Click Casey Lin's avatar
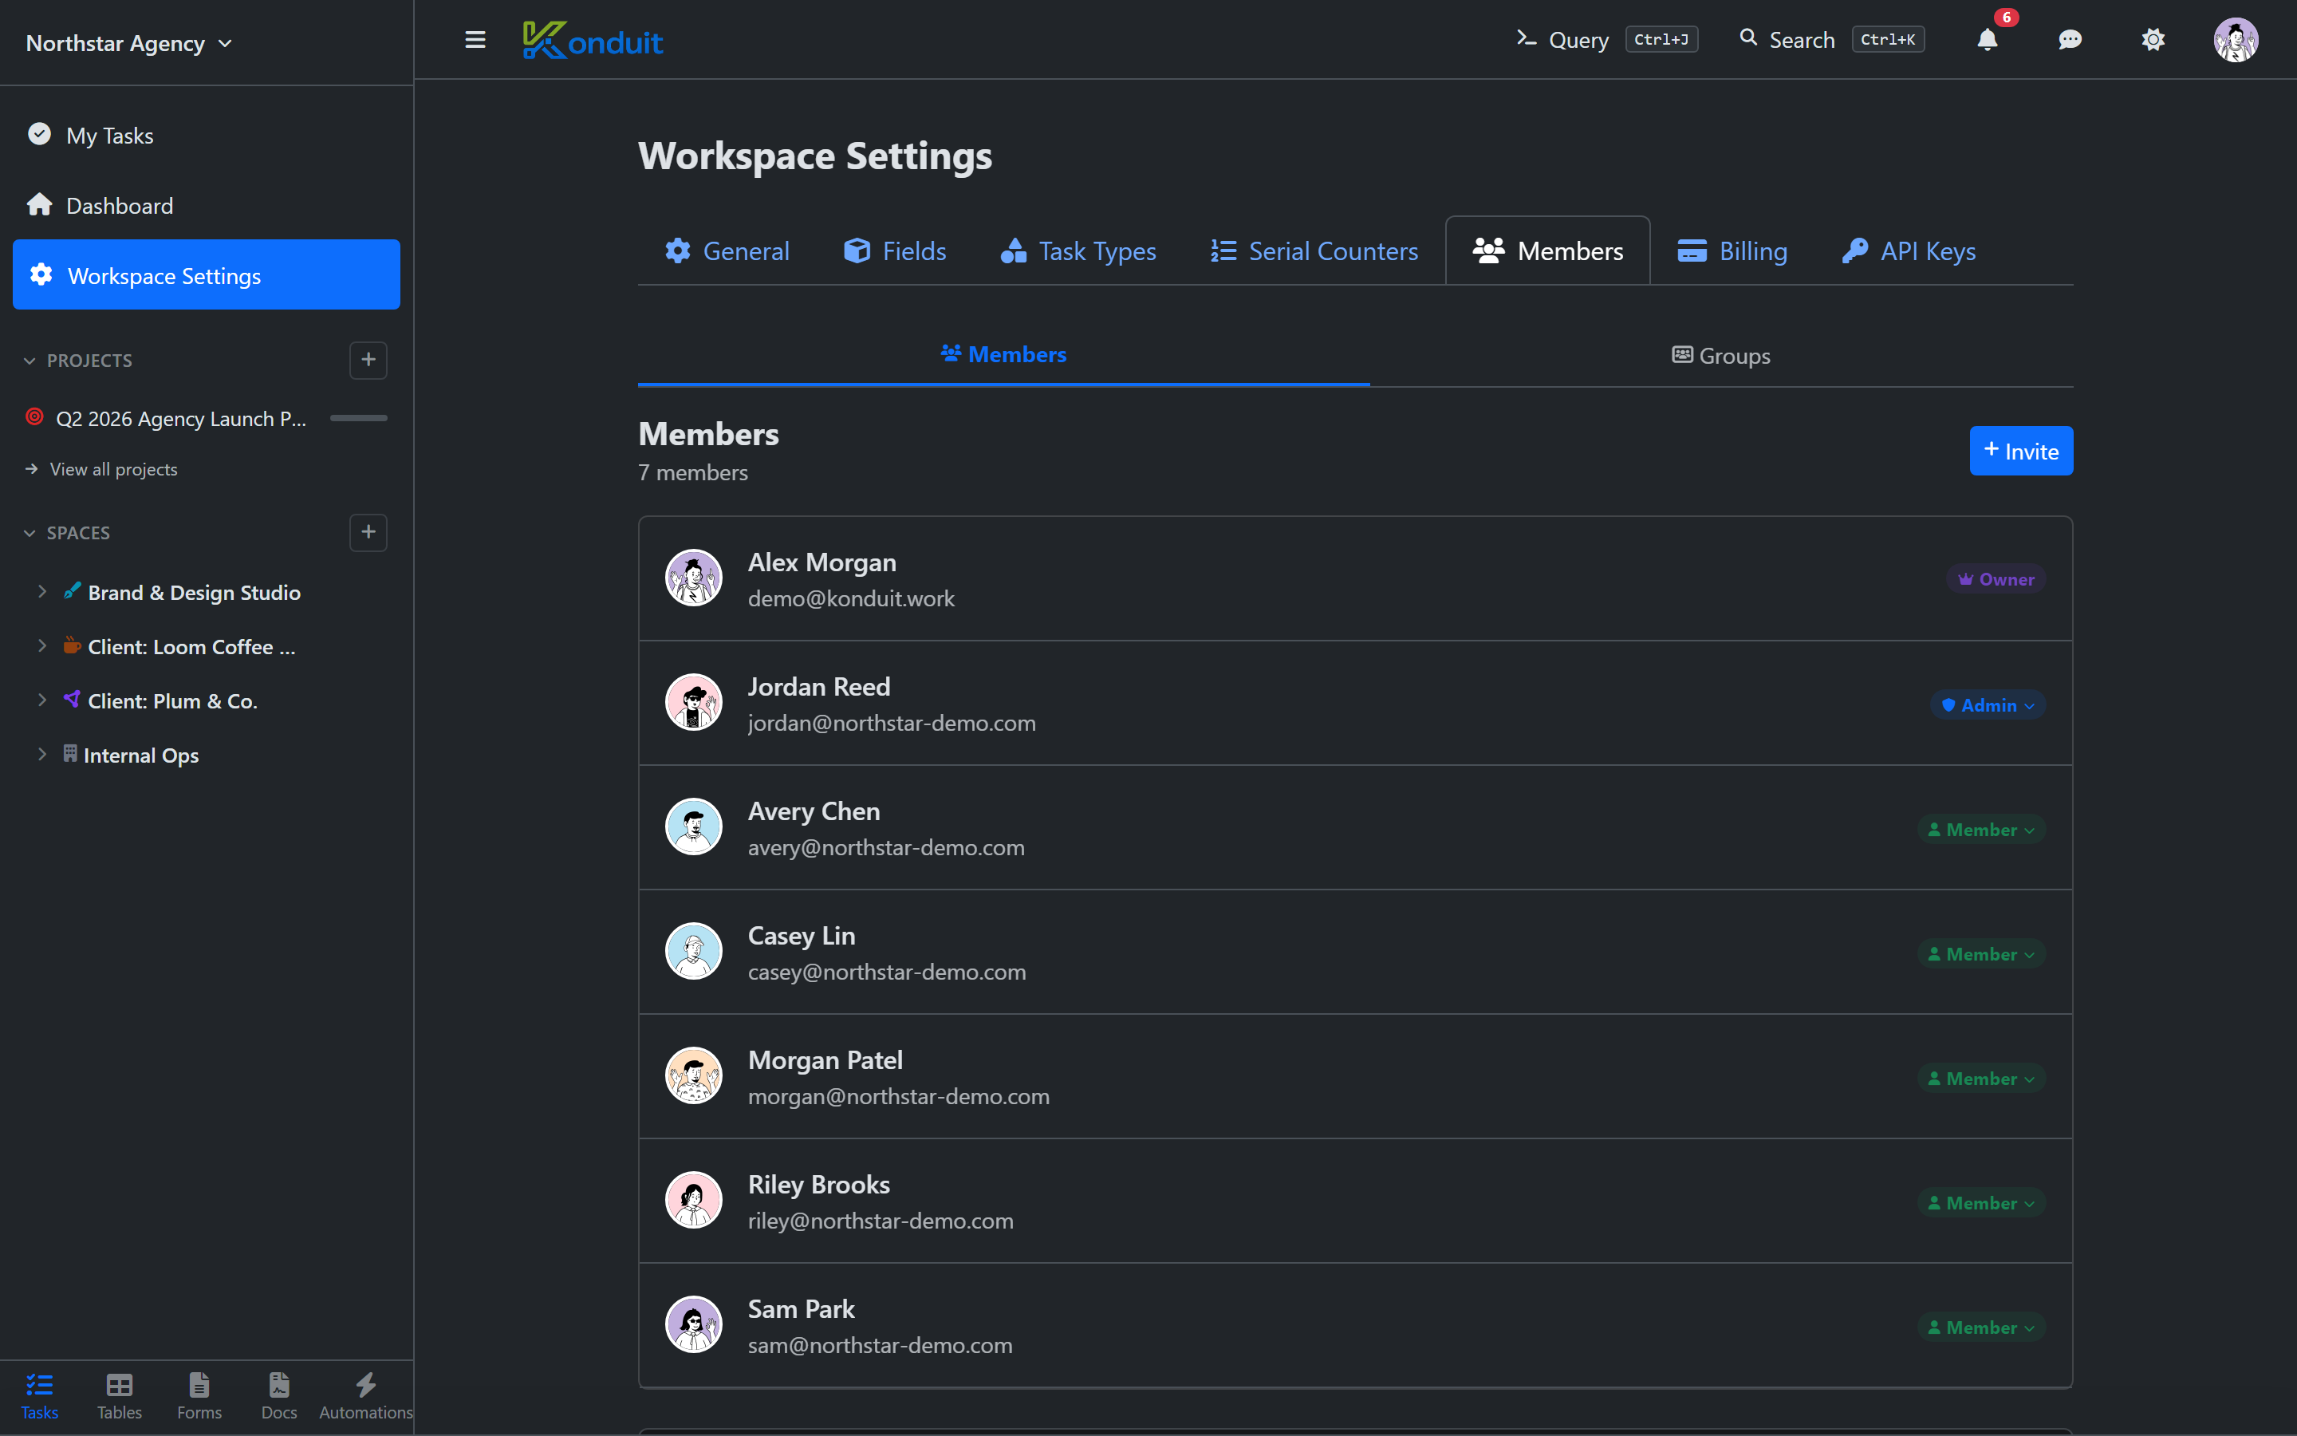The height and width of the screenshot is (1436, 2297). pyautogui.click(x=694, y=951)
